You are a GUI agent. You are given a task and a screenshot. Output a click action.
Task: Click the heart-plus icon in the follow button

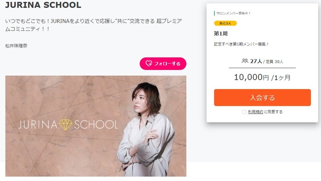click(x=149, y=63)
